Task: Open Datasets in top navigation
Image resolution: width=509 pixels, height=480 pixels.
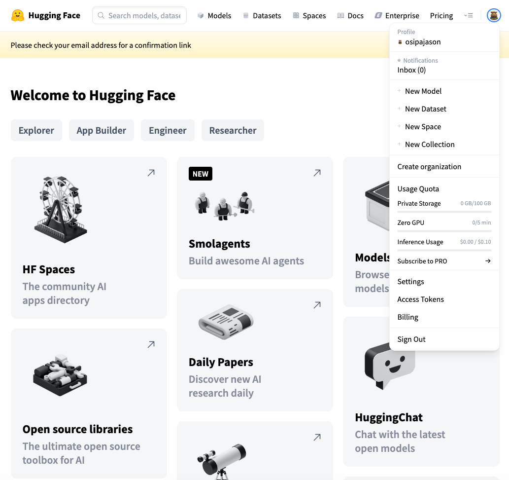Action: (x=262, y=15)
